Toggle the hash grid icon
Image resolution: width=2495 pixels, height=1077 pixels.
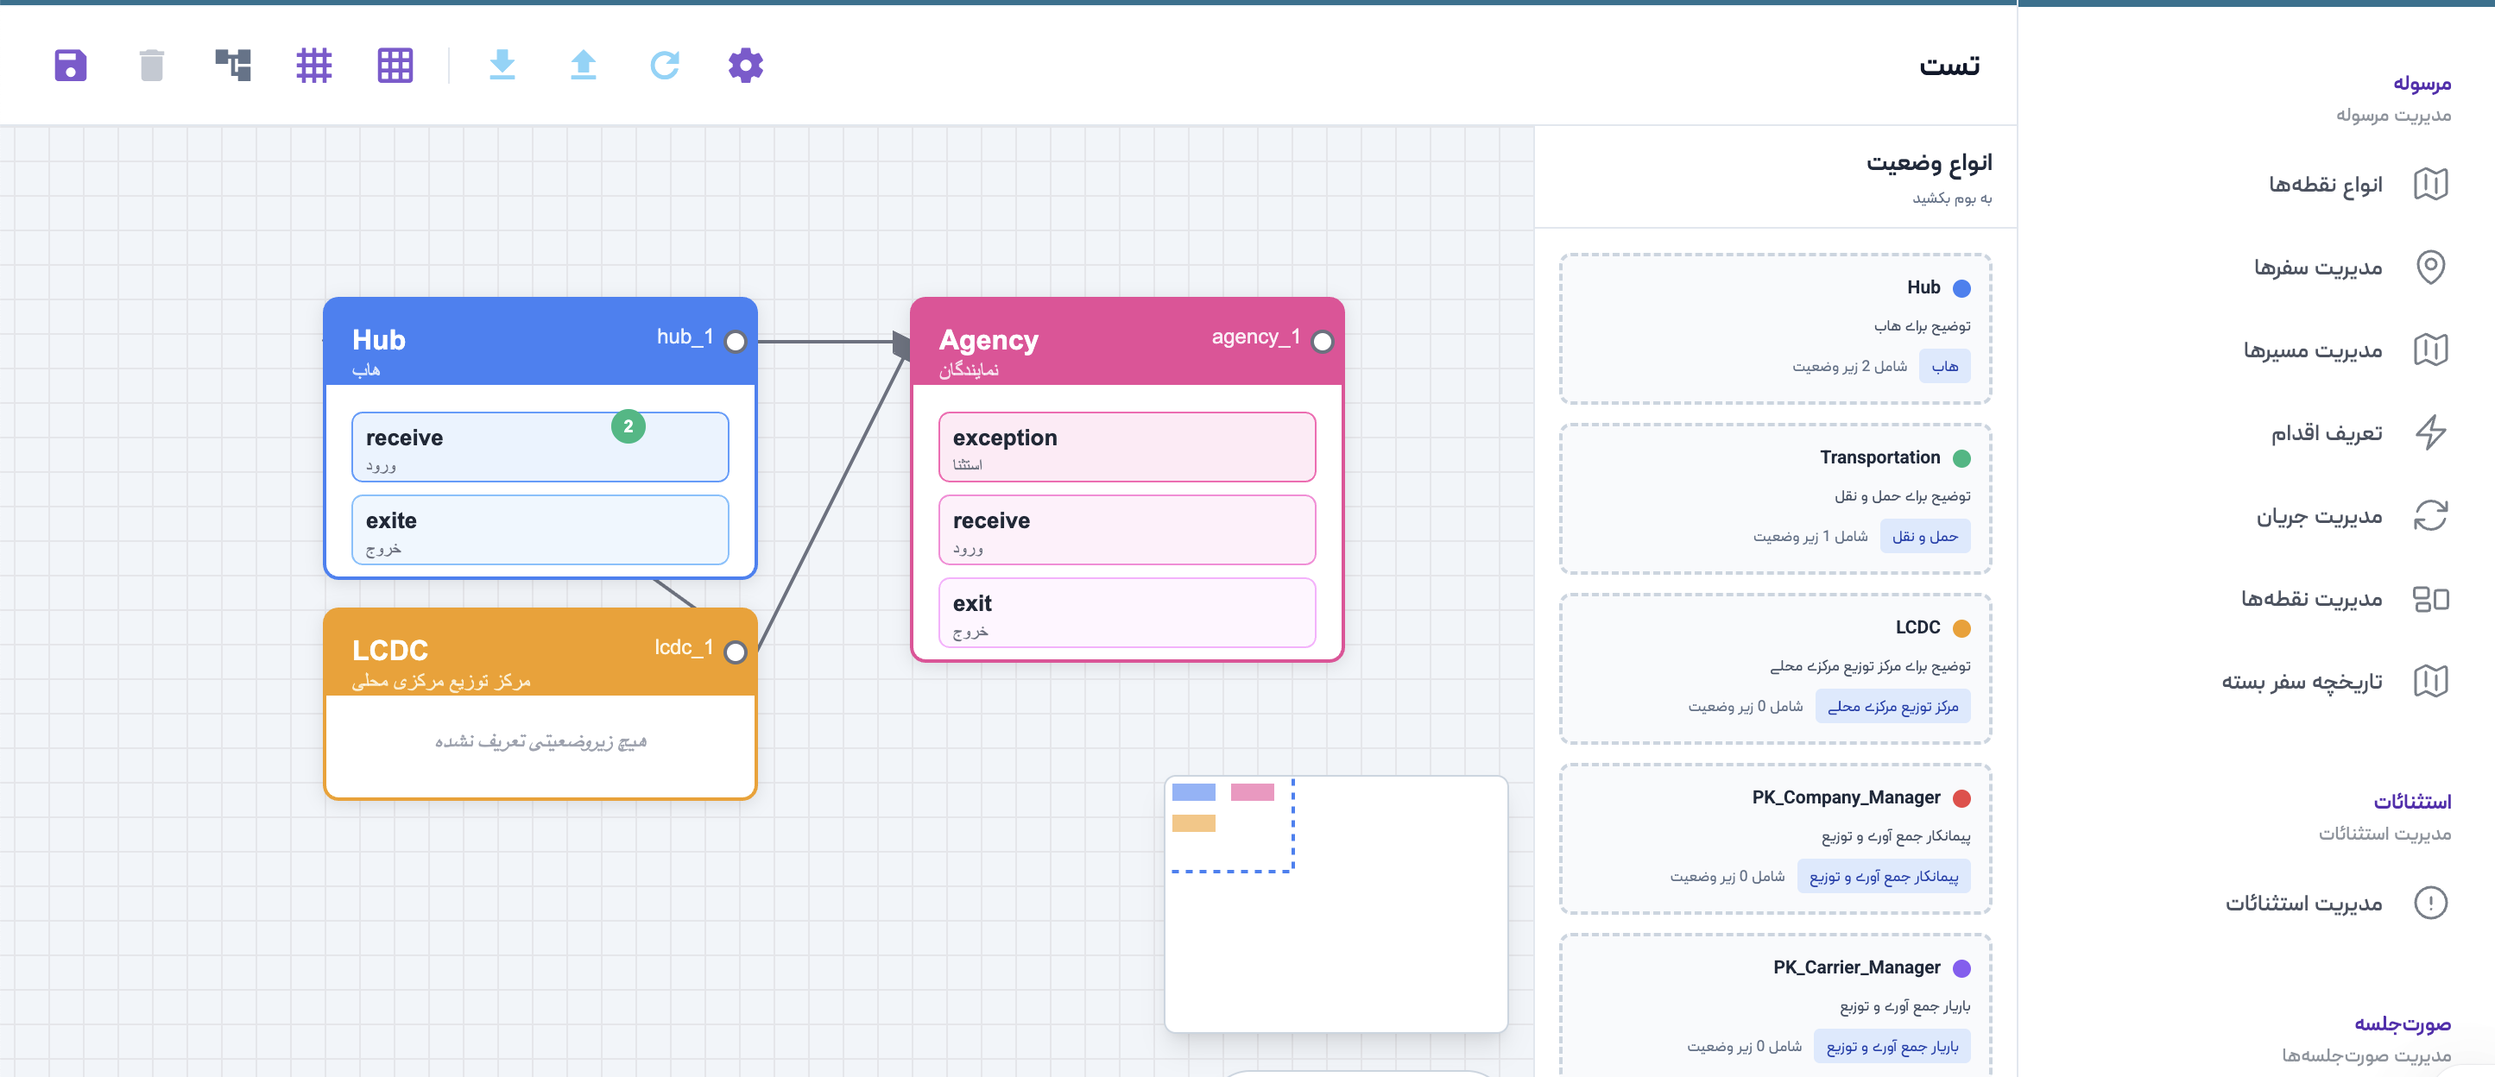(x=313, y=65)
